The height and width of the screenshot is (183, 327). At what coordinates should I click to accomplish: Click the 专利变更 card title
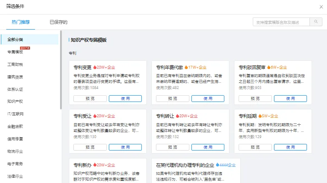point(83,67)
